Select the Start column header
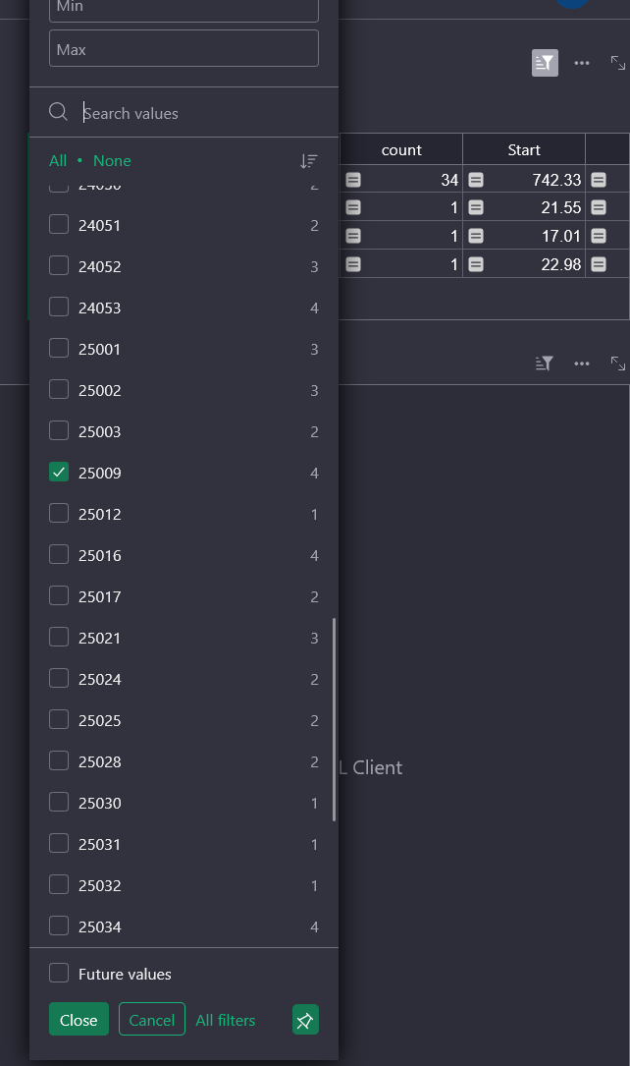This screenshot has height=1066, width=630. (x=524, y=149)
